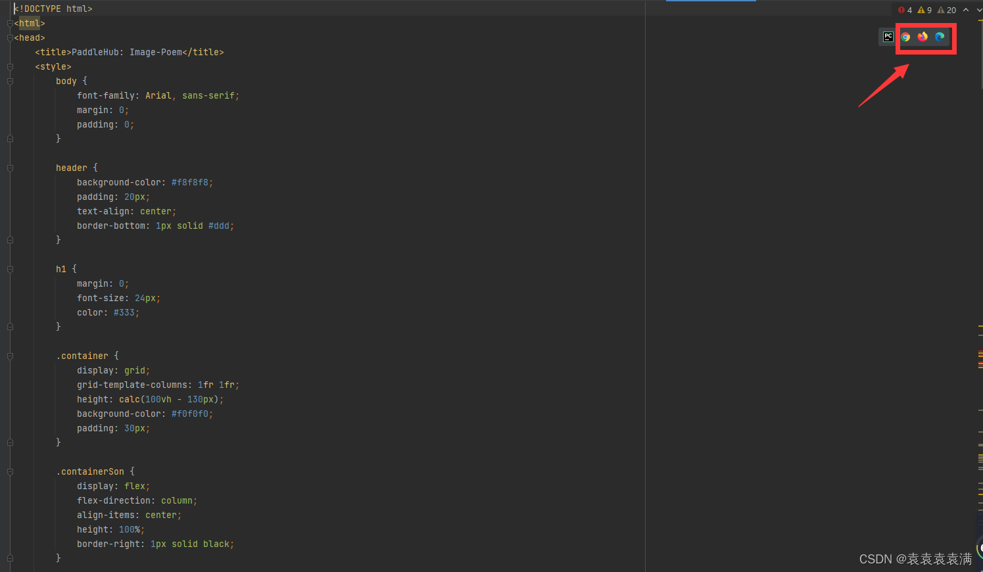Click the color value #f8f8f8
This screenshot has width=983, height=572.
pyautogui.click(x=190, y=183)
